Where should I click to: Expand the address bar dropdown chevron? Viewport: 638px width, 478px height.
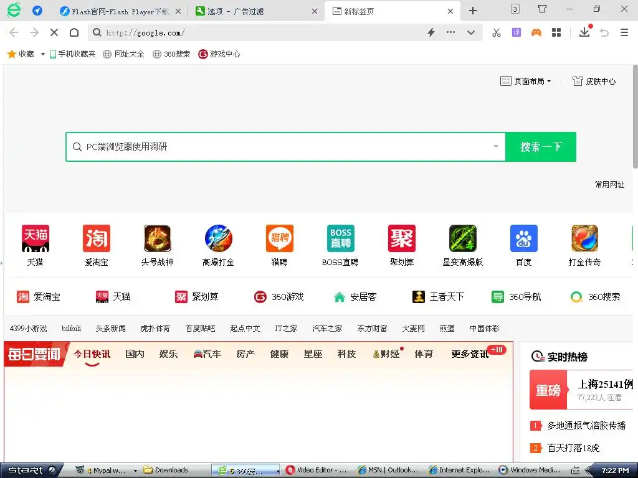471,32
